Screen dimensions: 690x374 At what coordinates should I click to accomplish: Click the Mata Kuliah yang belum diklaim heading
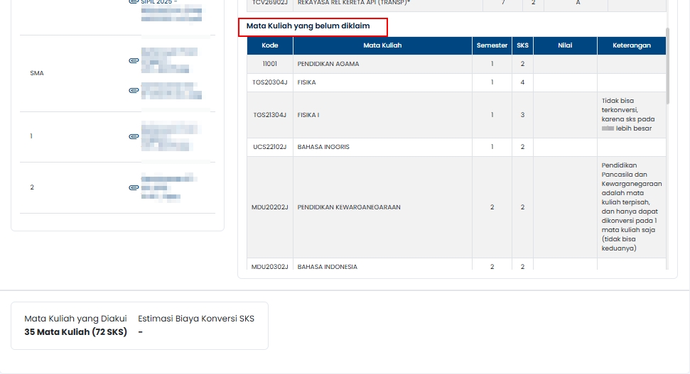pyautogui.click(x=313, y=27)
